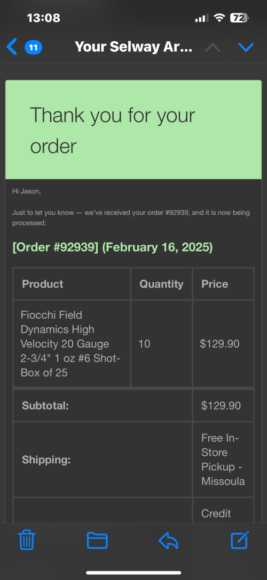The width and height of the screenshot is (267, 580).
Task: Tap the 'Your Selway Ar...' email subject title
Action: 133,47
